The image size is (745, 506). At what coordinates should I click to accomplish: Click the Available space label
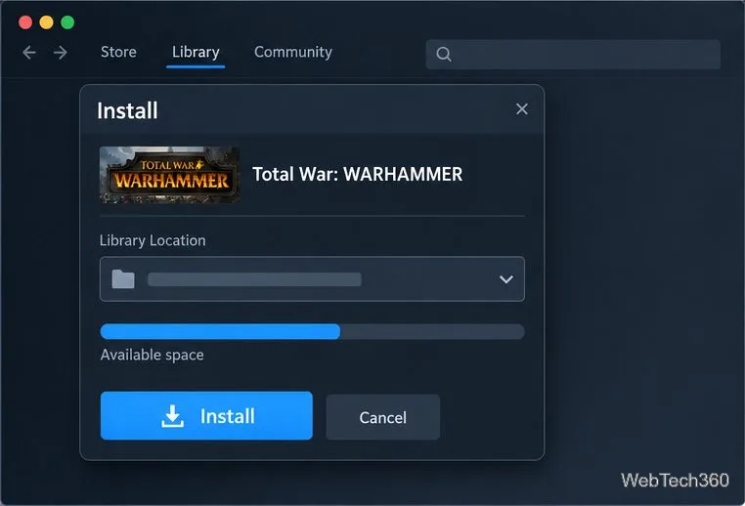[153, 355]
